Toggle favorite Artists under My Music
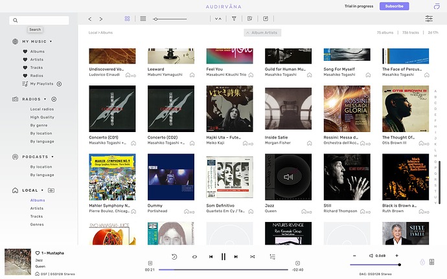 (25, 60)
